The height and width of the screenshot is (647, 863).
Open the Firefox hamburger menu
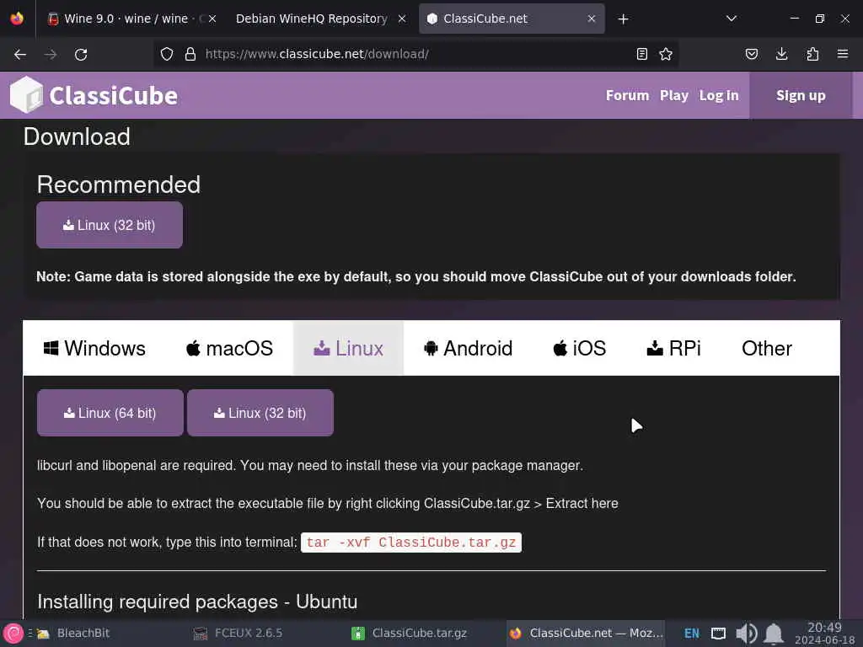[843, 54]
